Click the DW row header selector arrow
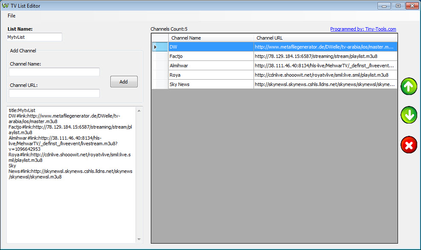The image size is (421, 250). [160, 47]
